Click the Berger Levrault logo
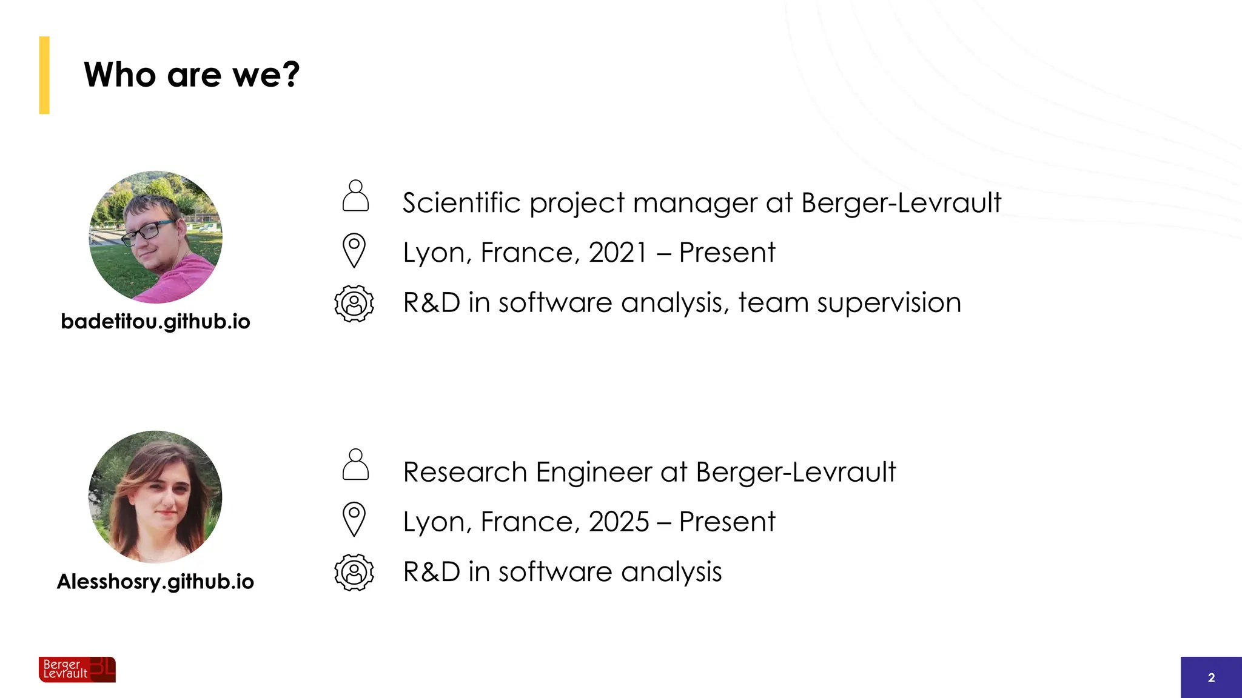This screenshot has height=698, width=1242. [77, 670]
